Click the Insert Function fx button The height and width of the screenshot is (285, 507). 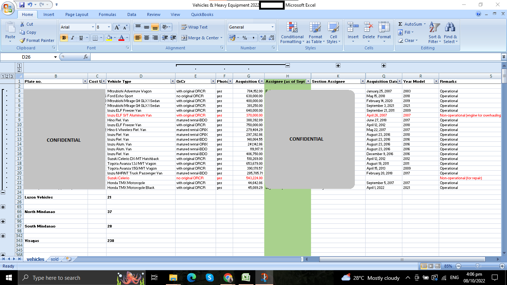point(86,57)
